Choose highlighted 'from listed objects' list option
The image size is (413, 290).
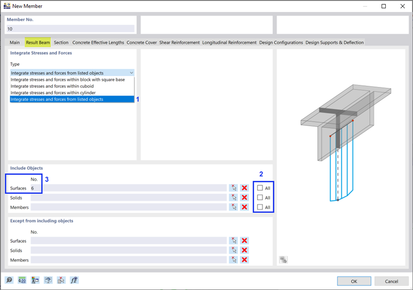[x=72, y=99]
